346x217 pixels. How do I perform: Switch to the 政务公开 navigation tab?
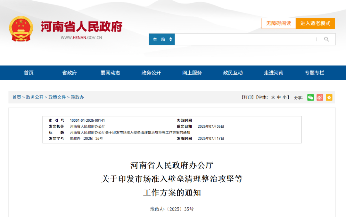[x=151, y=73]
